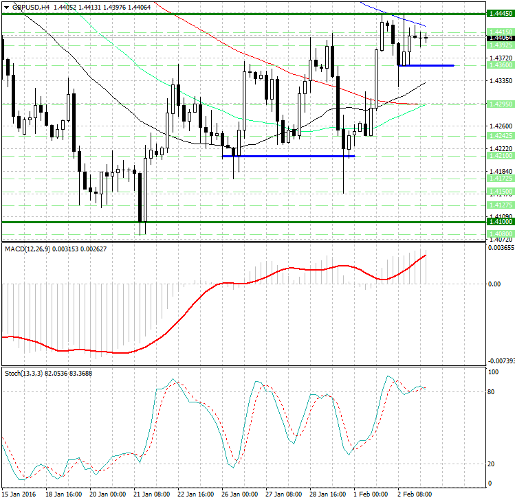Click the 1 Feb 00:00 time label
Image resolution: width=515 pixels, height=502 pixels.
coord(371,494)
